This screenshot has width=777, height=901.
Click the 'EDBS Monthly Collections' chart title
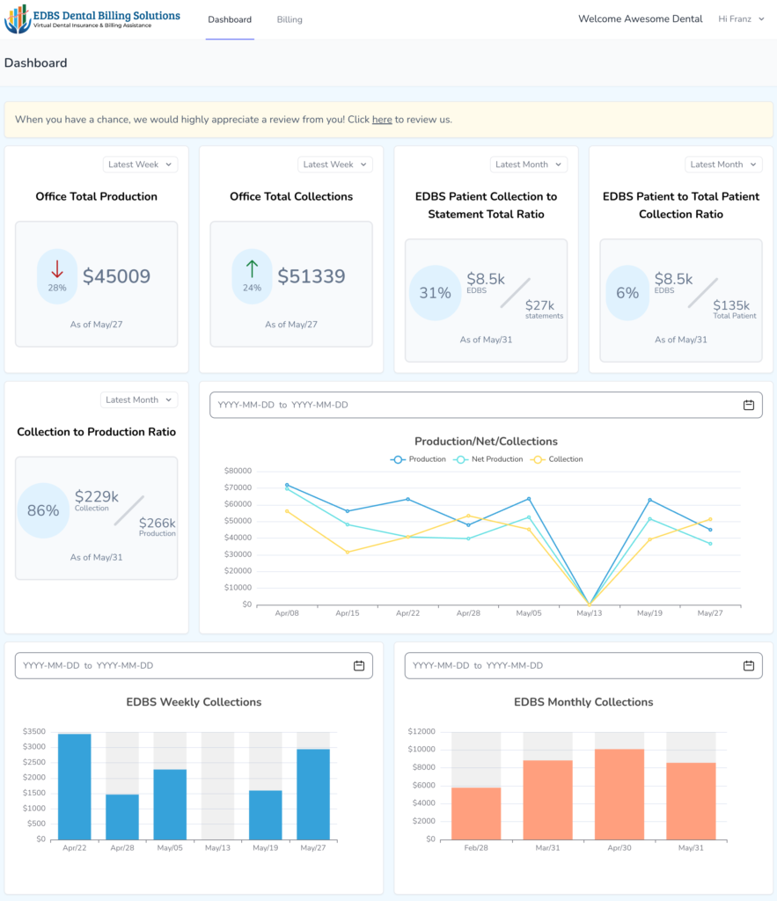click(583, 702)
